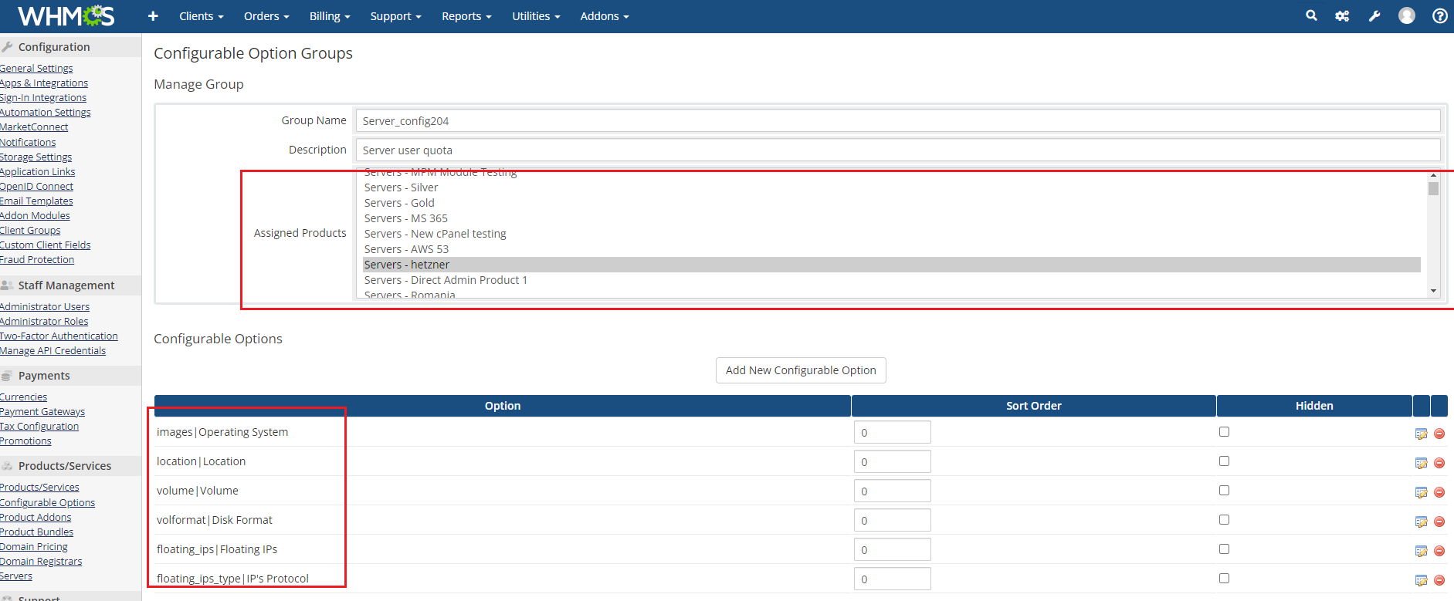
Task: Open the user account avatar icon
Action: tap(1407, 16)
